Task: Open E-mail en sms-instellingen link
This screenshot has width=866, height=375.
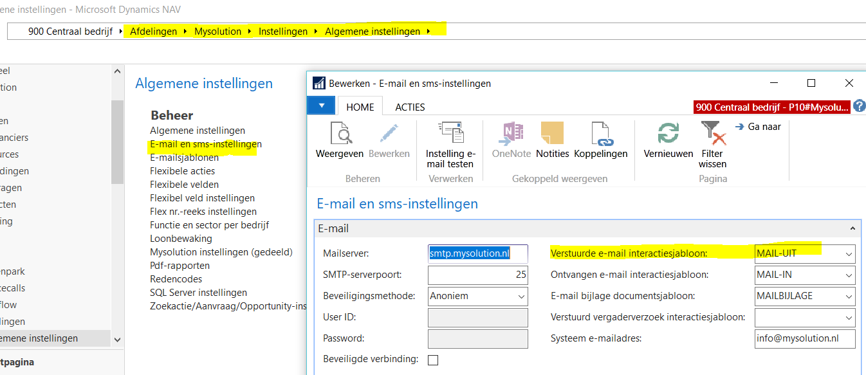Action: pyautogui.click(x=206, y=144)
